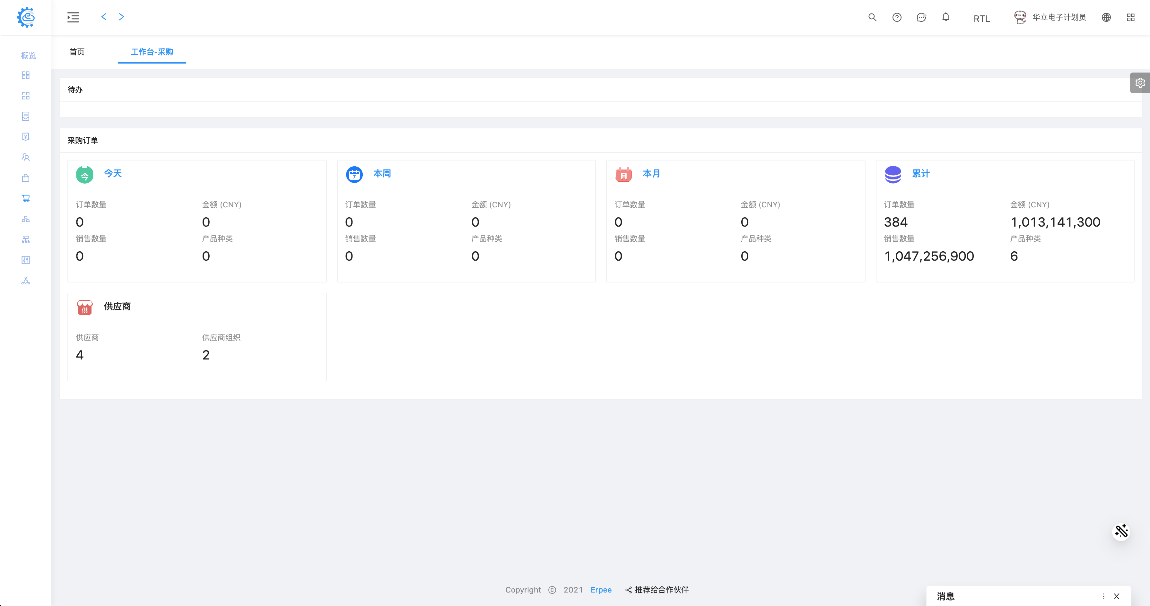Image resolution: width=1150 pixels, height=606 pixels.
Task: Open the sliders settings sidebar icon
Action: pos(25,260)
